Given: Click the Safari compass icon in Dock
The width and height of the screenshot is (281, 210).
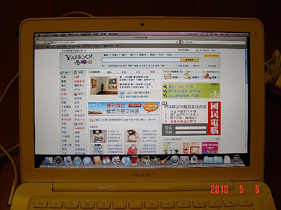Looking at the screenshot, I should tap(77, 160).
